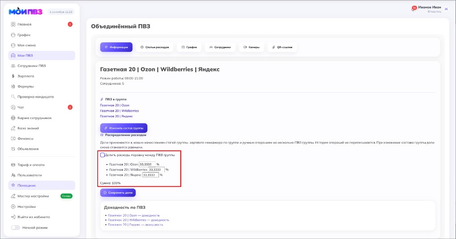
Task: Click the 'Доходность по ПВЗ' heading
Action: (125, 207)
